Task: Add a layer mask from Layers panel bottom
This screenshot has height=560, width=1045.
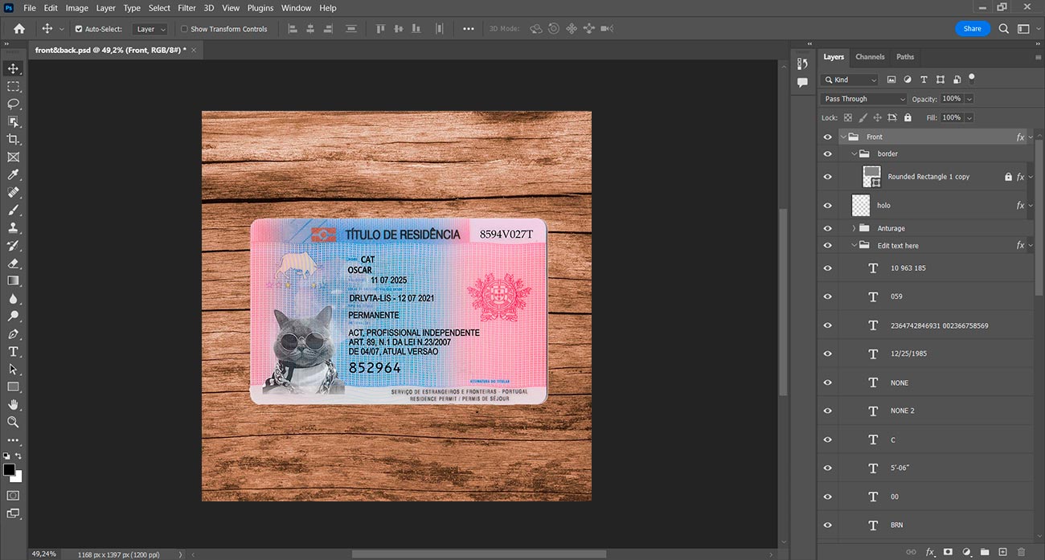Action: (x=948, y=552)
